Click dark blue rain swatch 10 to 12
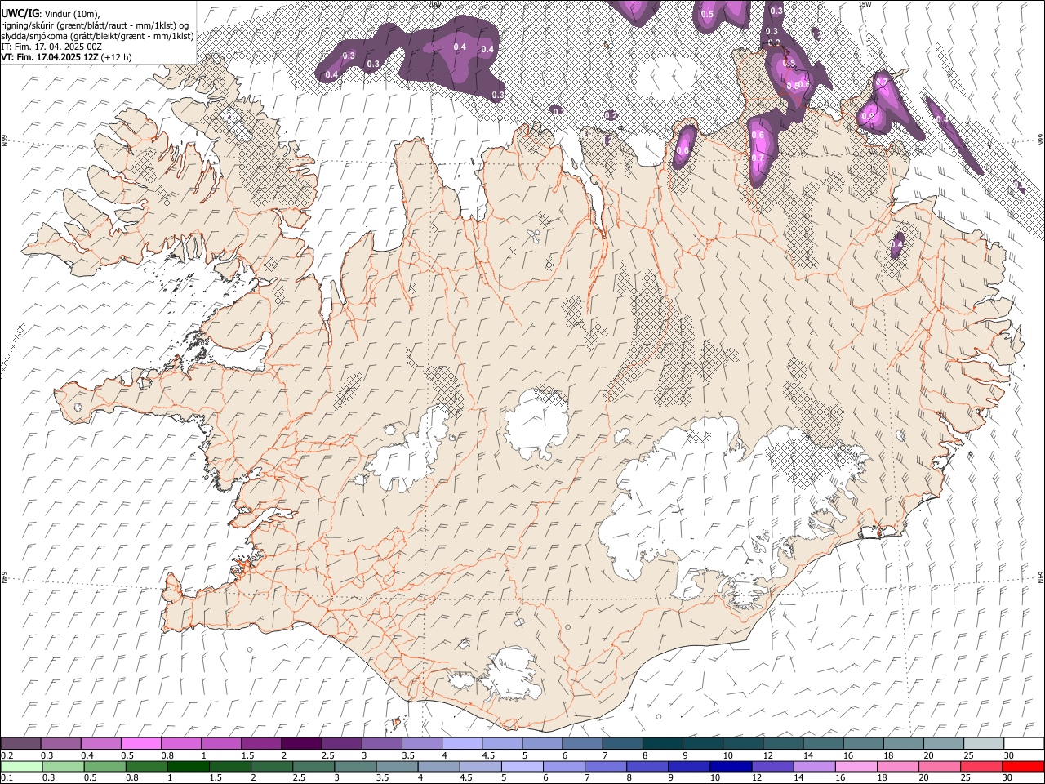1045x784 pixels. click(x=731, y=766)
